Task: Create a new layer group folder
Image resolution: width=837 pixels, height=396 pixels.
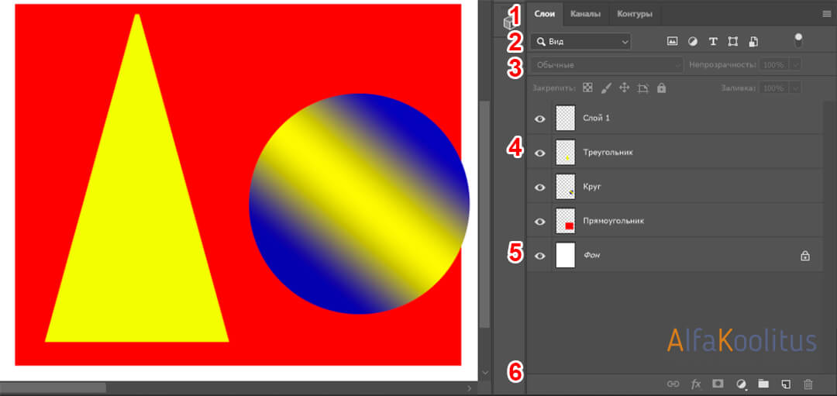Action: pos(763,384)
